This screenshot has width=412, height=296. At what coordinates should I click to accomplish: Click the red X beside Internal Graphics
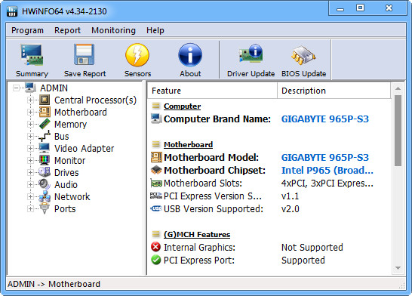(x=155, y=247)
